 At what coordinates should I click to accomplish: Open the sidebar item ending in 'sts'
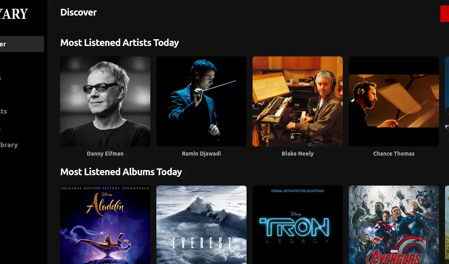[4, 111]
